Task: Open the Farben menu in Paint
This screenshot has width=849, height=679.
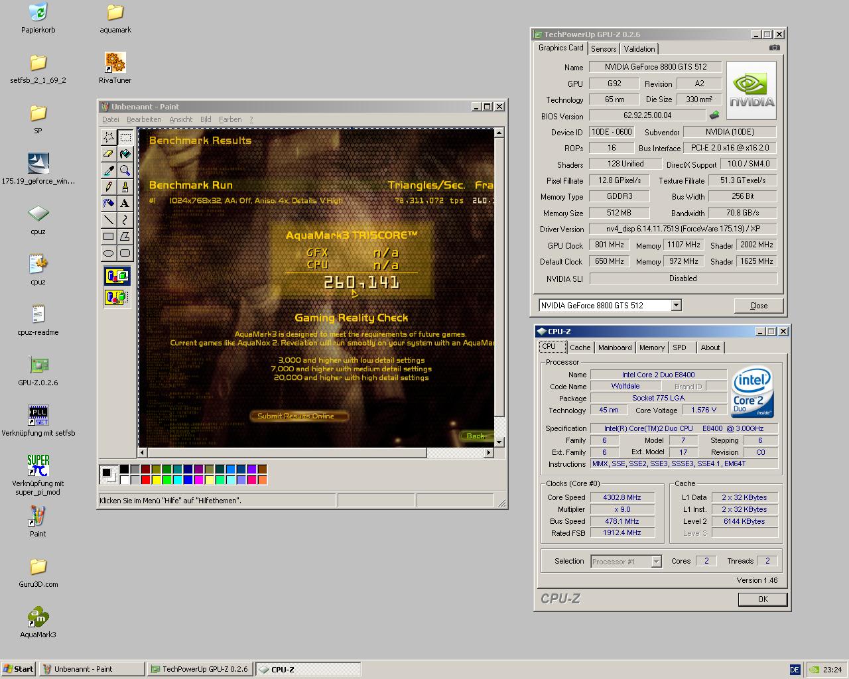Action: click(230, 119)
